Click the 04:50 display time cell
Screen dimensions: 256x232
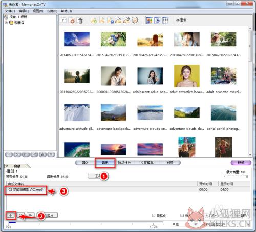click(x=224, y=190)
